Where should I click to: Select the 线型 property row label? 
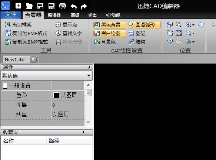[x=21, y=114]
